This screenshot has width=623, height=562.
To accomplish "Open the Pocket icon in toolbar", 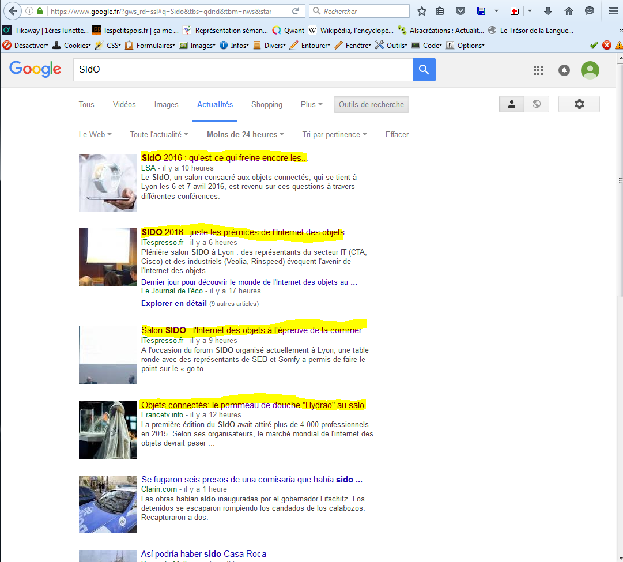I will [460, 11].
